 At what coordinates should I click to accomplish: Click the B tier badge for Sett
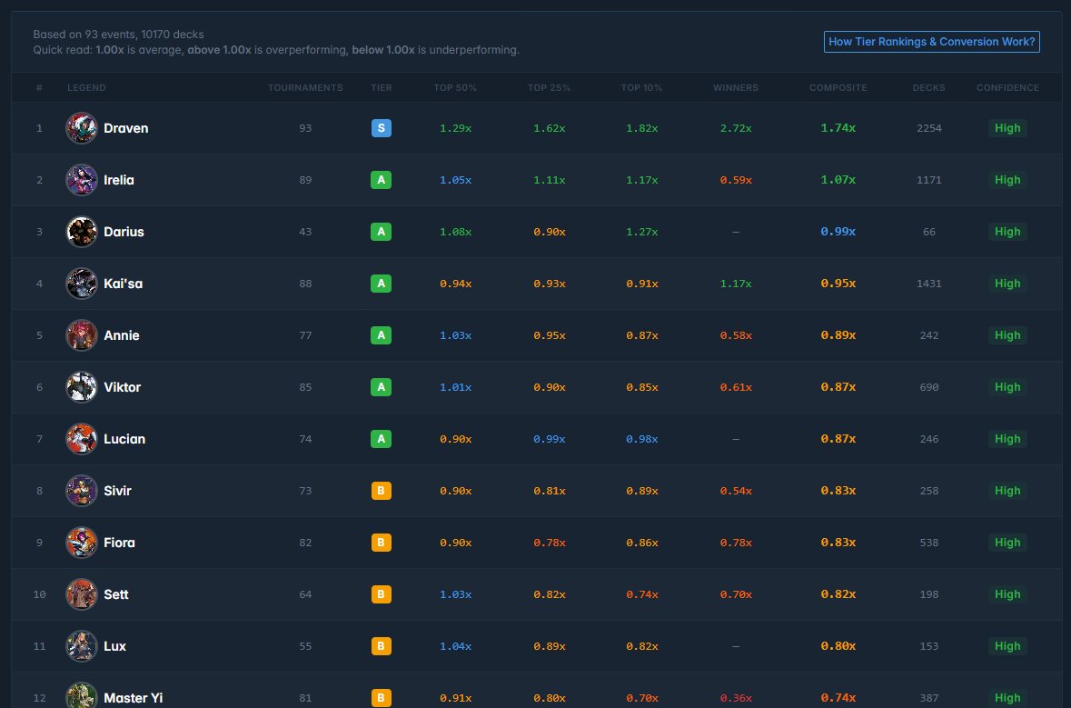[x=382, y=594]
